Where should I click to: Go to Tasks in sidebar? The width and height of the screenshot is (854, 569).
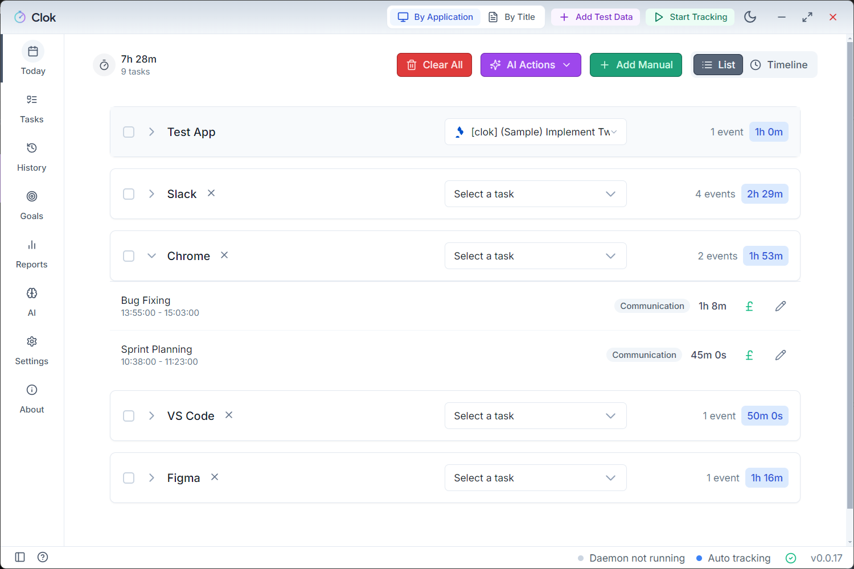32,109
